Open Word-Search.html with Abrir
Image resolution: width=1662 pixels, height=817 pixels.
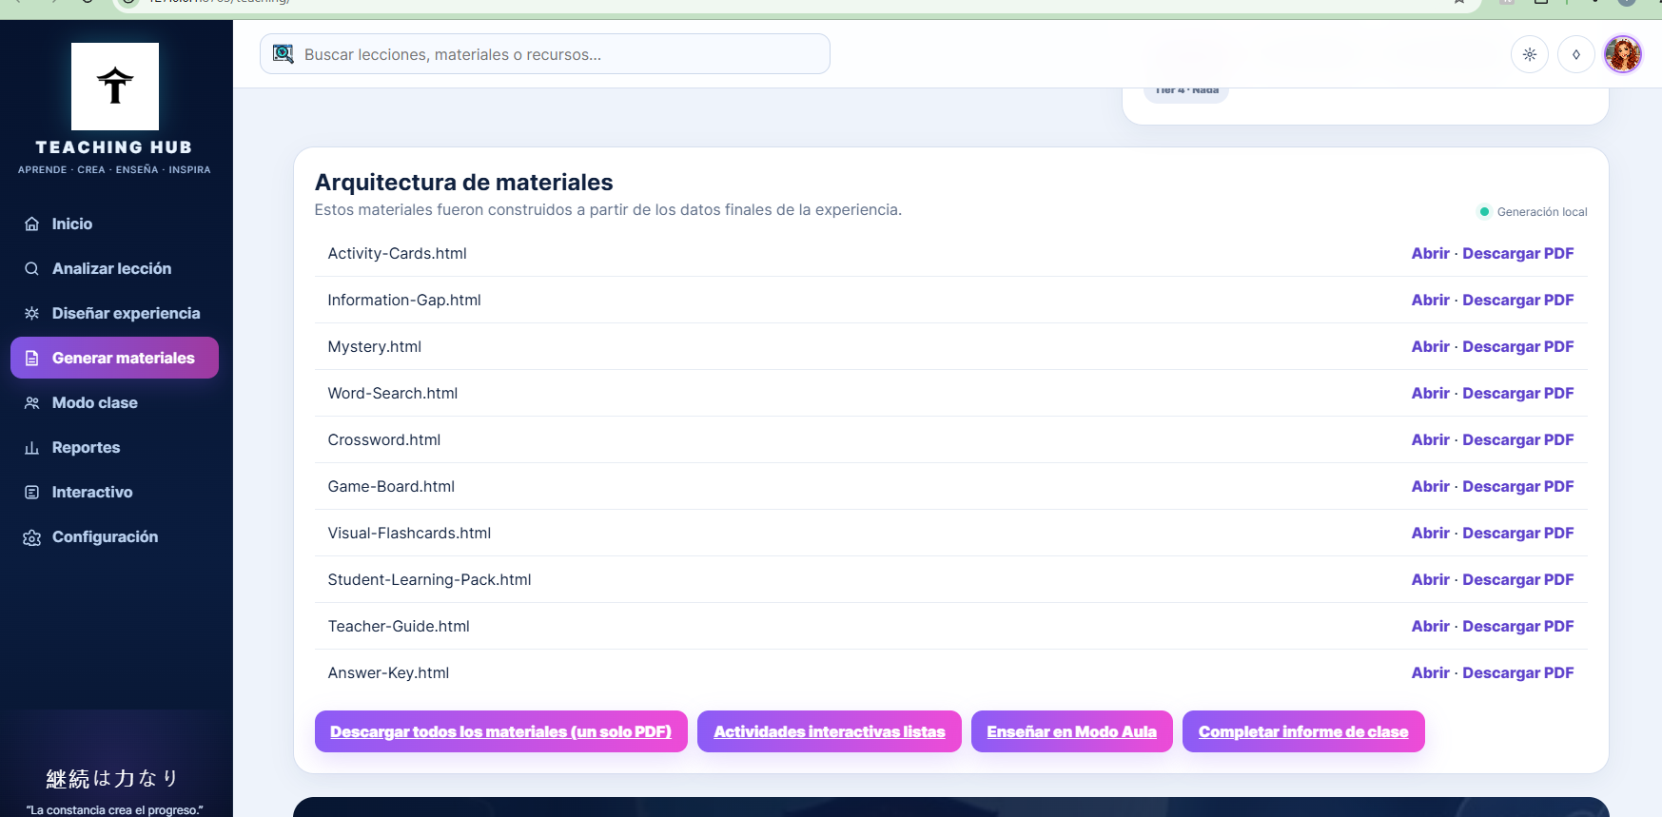click(1430, 393)
